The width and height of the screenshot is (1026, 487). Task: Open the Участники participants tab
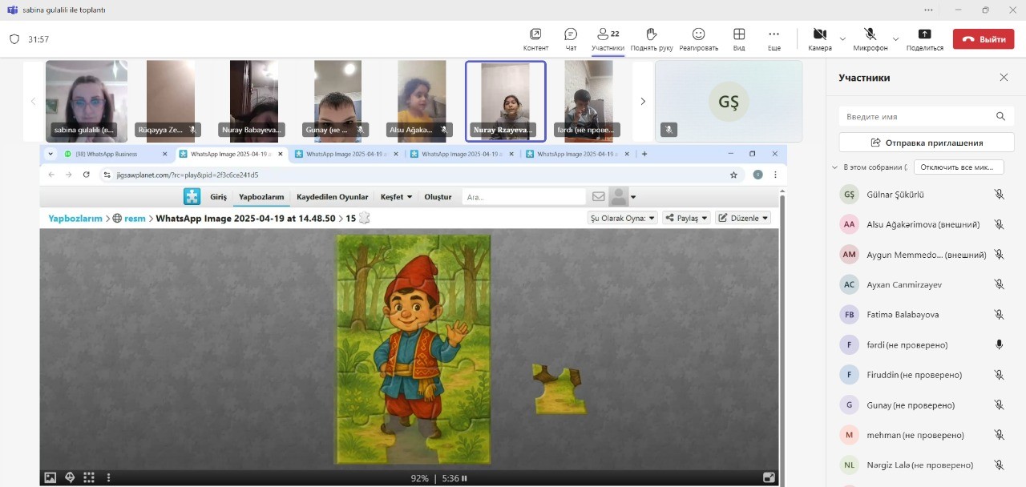tap(607, 34)
